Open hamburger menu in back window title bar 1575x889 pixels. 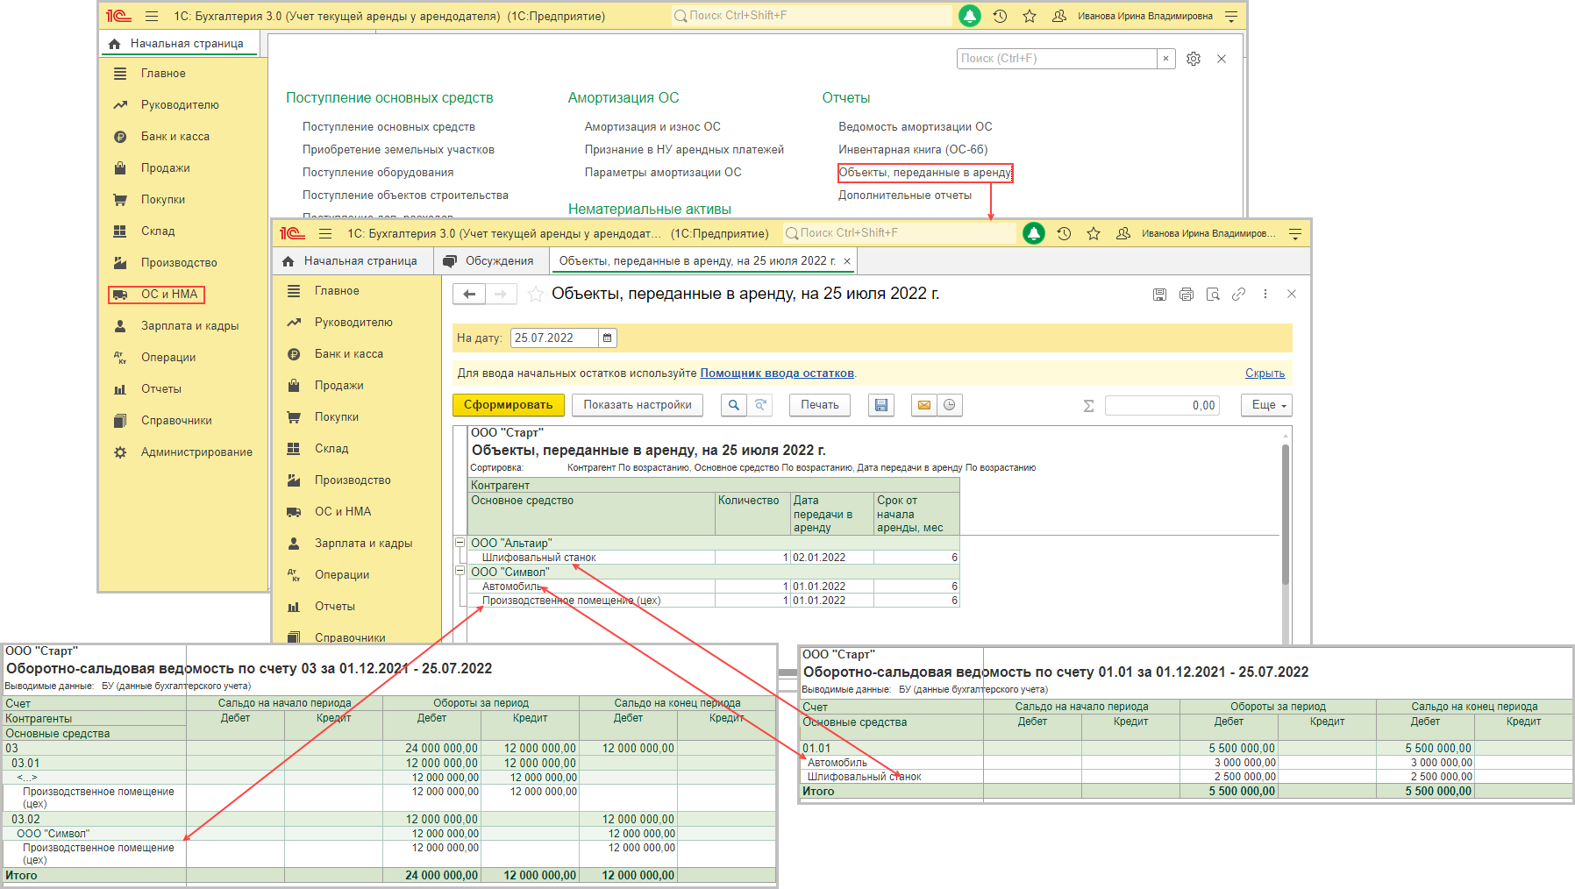[152, 16]
